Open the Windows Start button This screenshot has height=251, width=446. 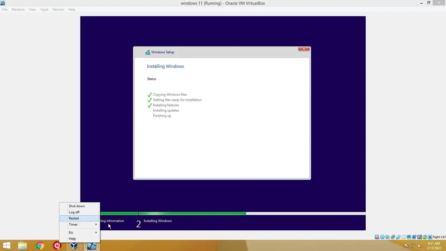coord(6,246)
